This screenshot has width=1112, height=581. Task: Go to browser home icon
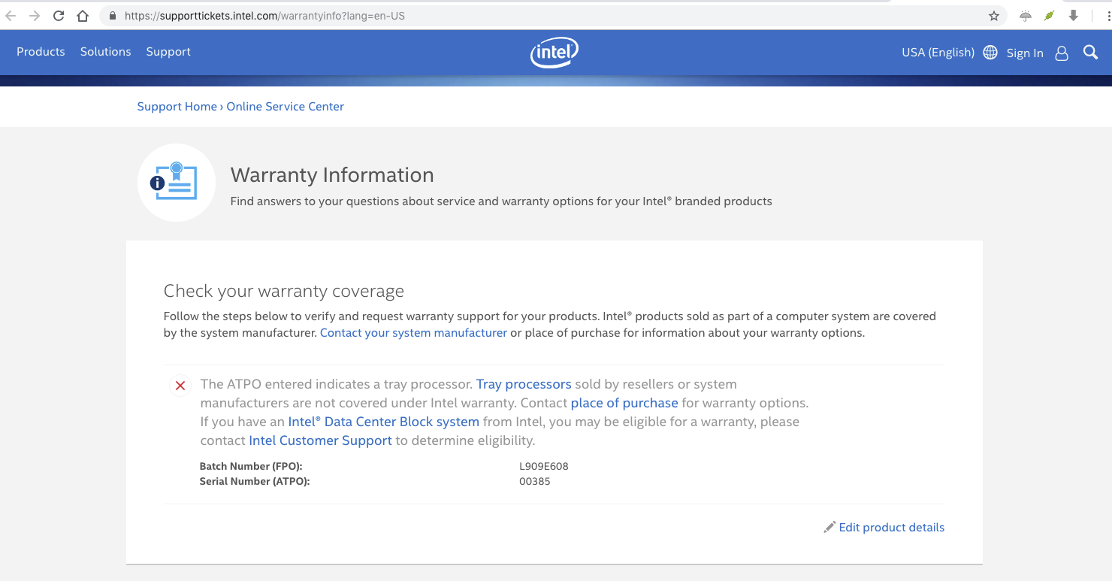[x=83, y=16]
